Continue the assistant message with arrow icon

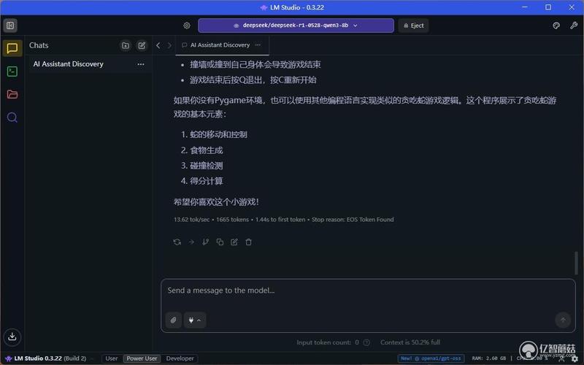point(191,242)
